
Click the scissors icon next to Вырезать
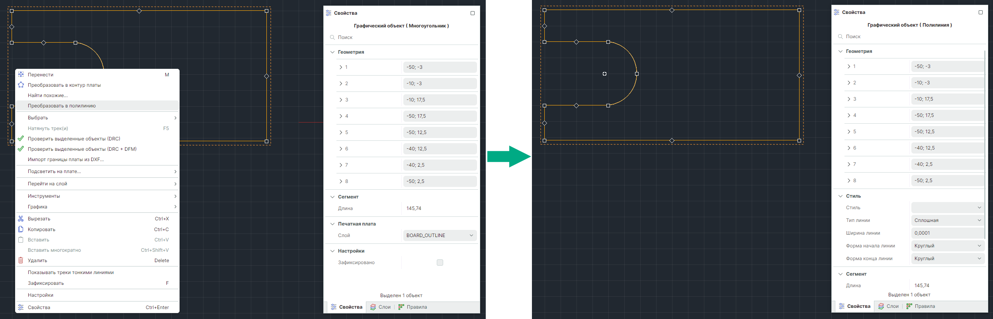tap(21, 219)
